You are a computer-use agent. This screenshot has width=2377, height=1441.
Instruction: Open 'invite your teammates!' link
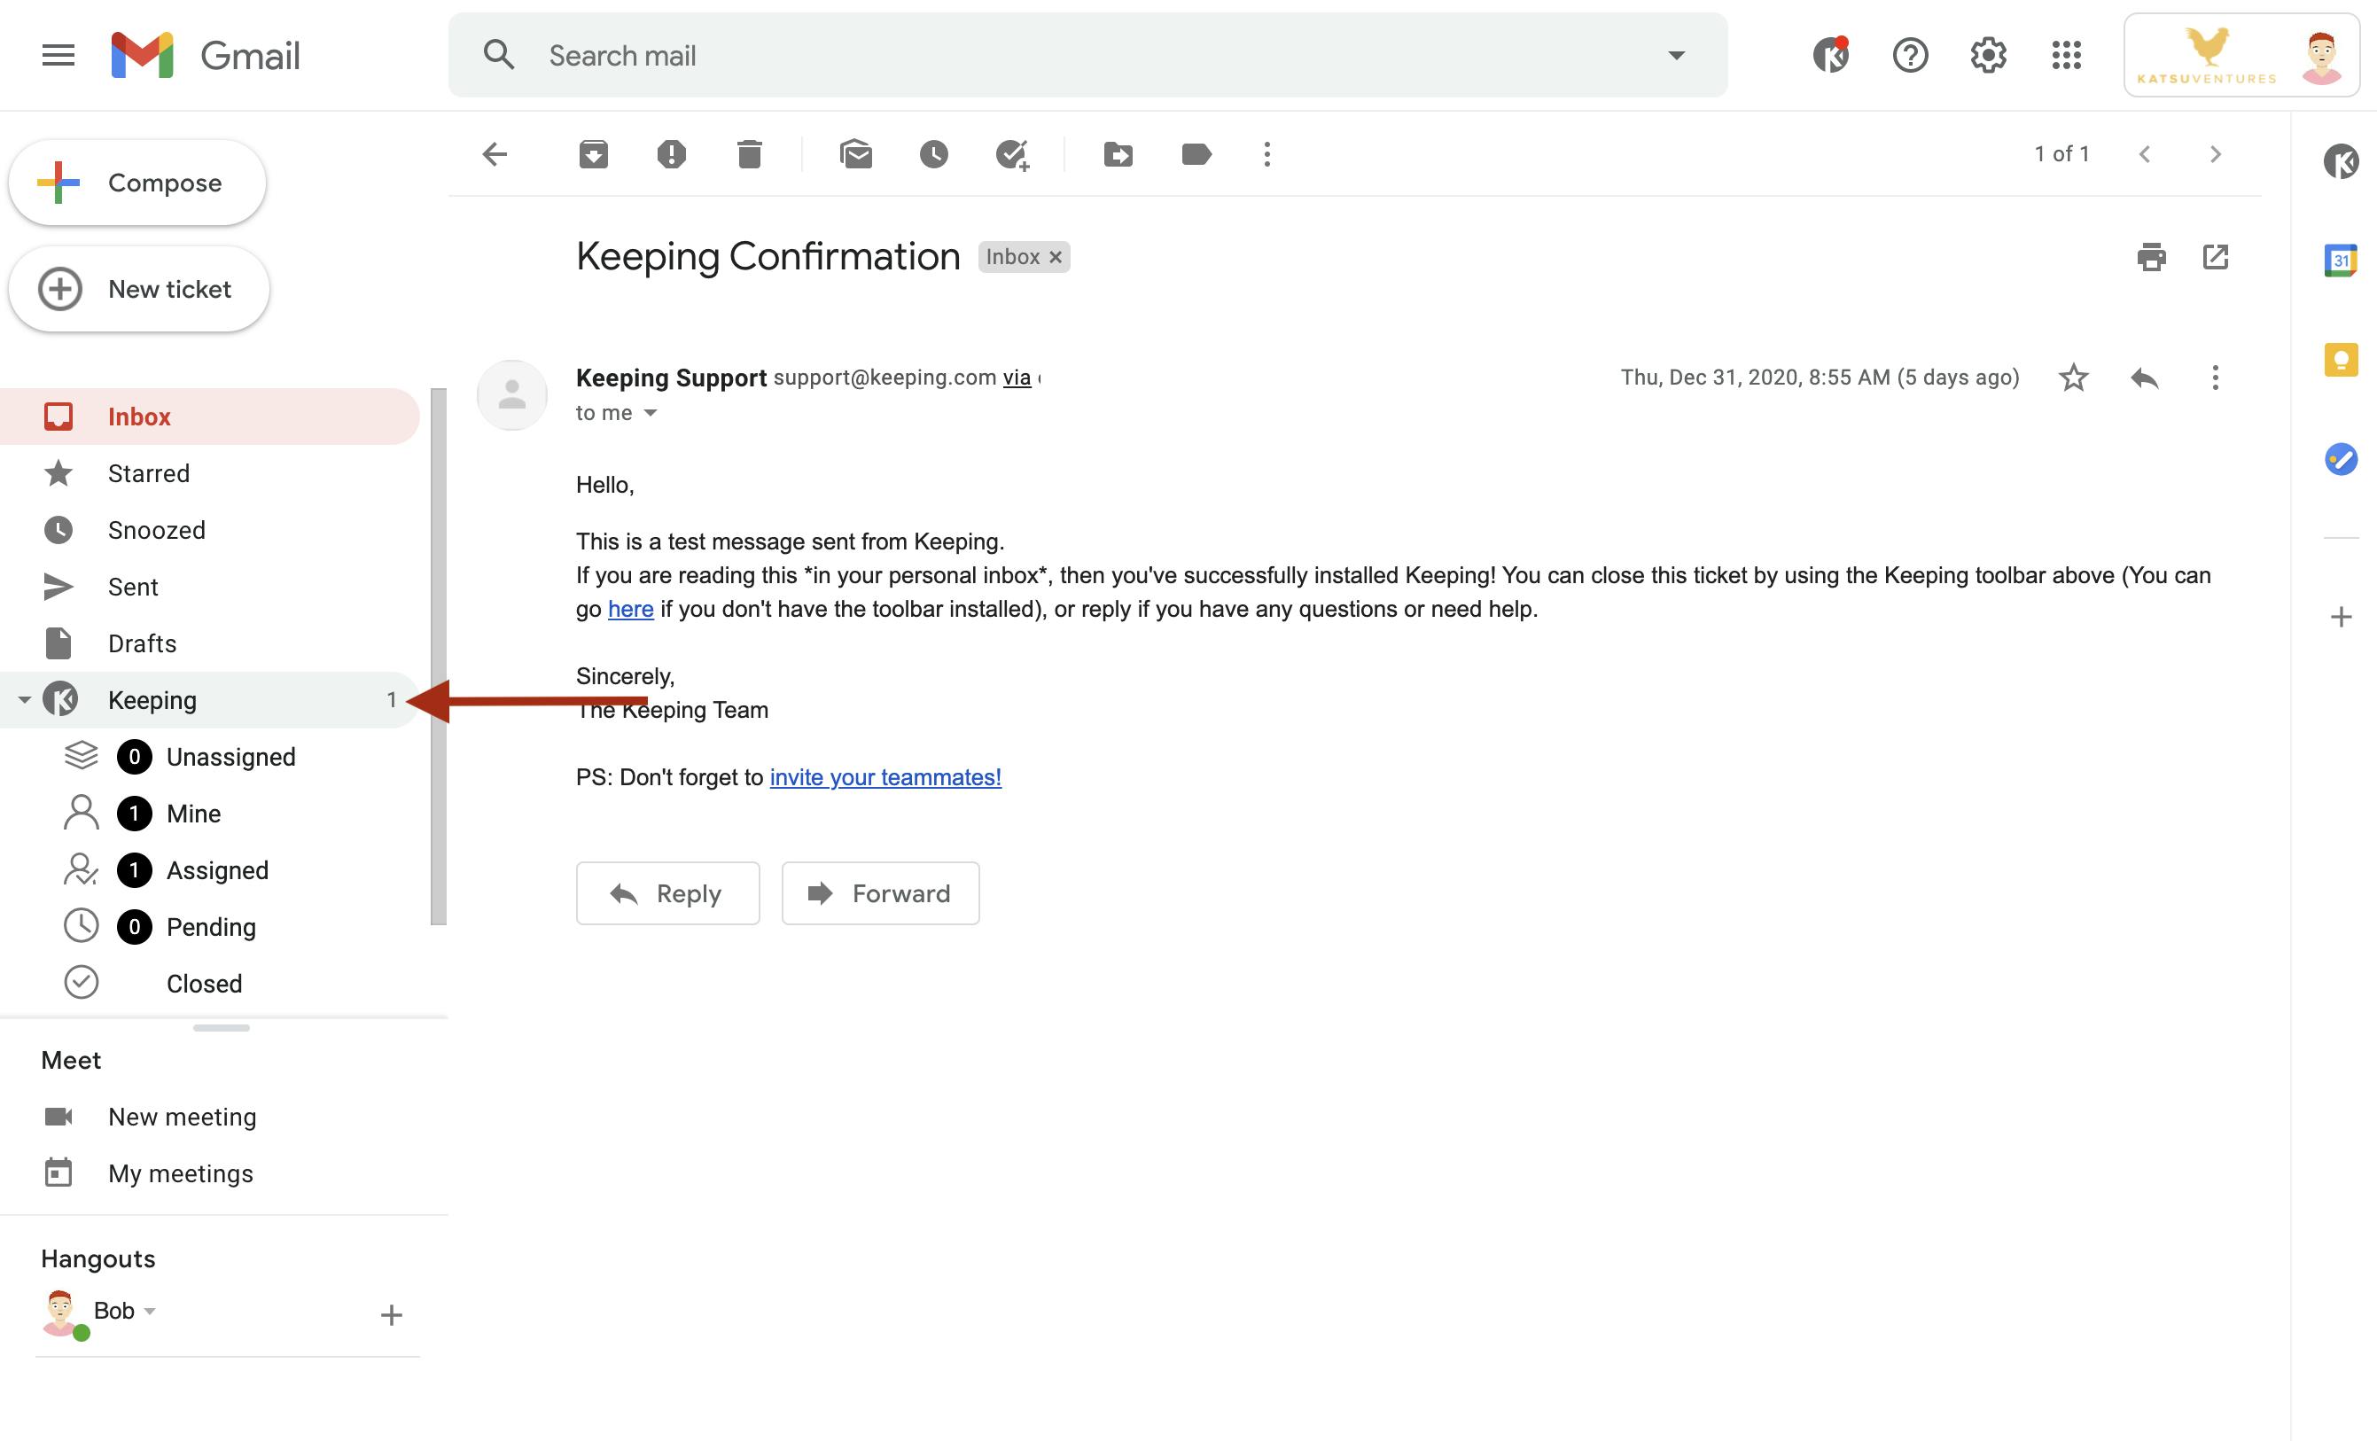(885, 777)
